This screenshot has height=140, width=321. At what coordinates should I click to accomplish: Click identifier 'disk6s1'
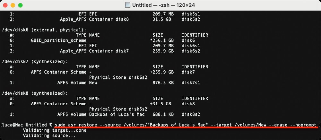click(191, 46)
